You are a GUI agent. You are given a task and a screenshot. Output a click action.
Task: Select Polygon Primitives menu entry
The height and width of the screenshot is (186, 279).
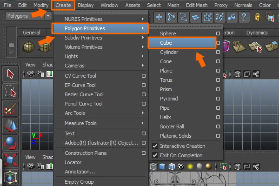click(x=100, y=28)
